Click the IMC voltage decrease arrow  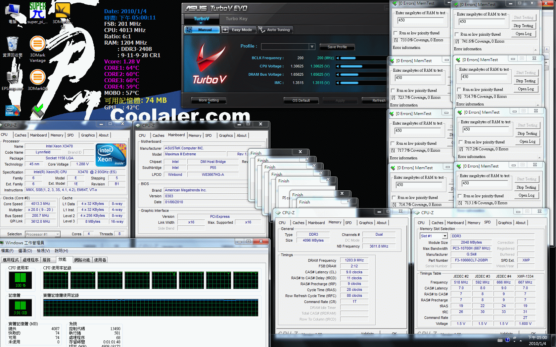click(338, 83)
